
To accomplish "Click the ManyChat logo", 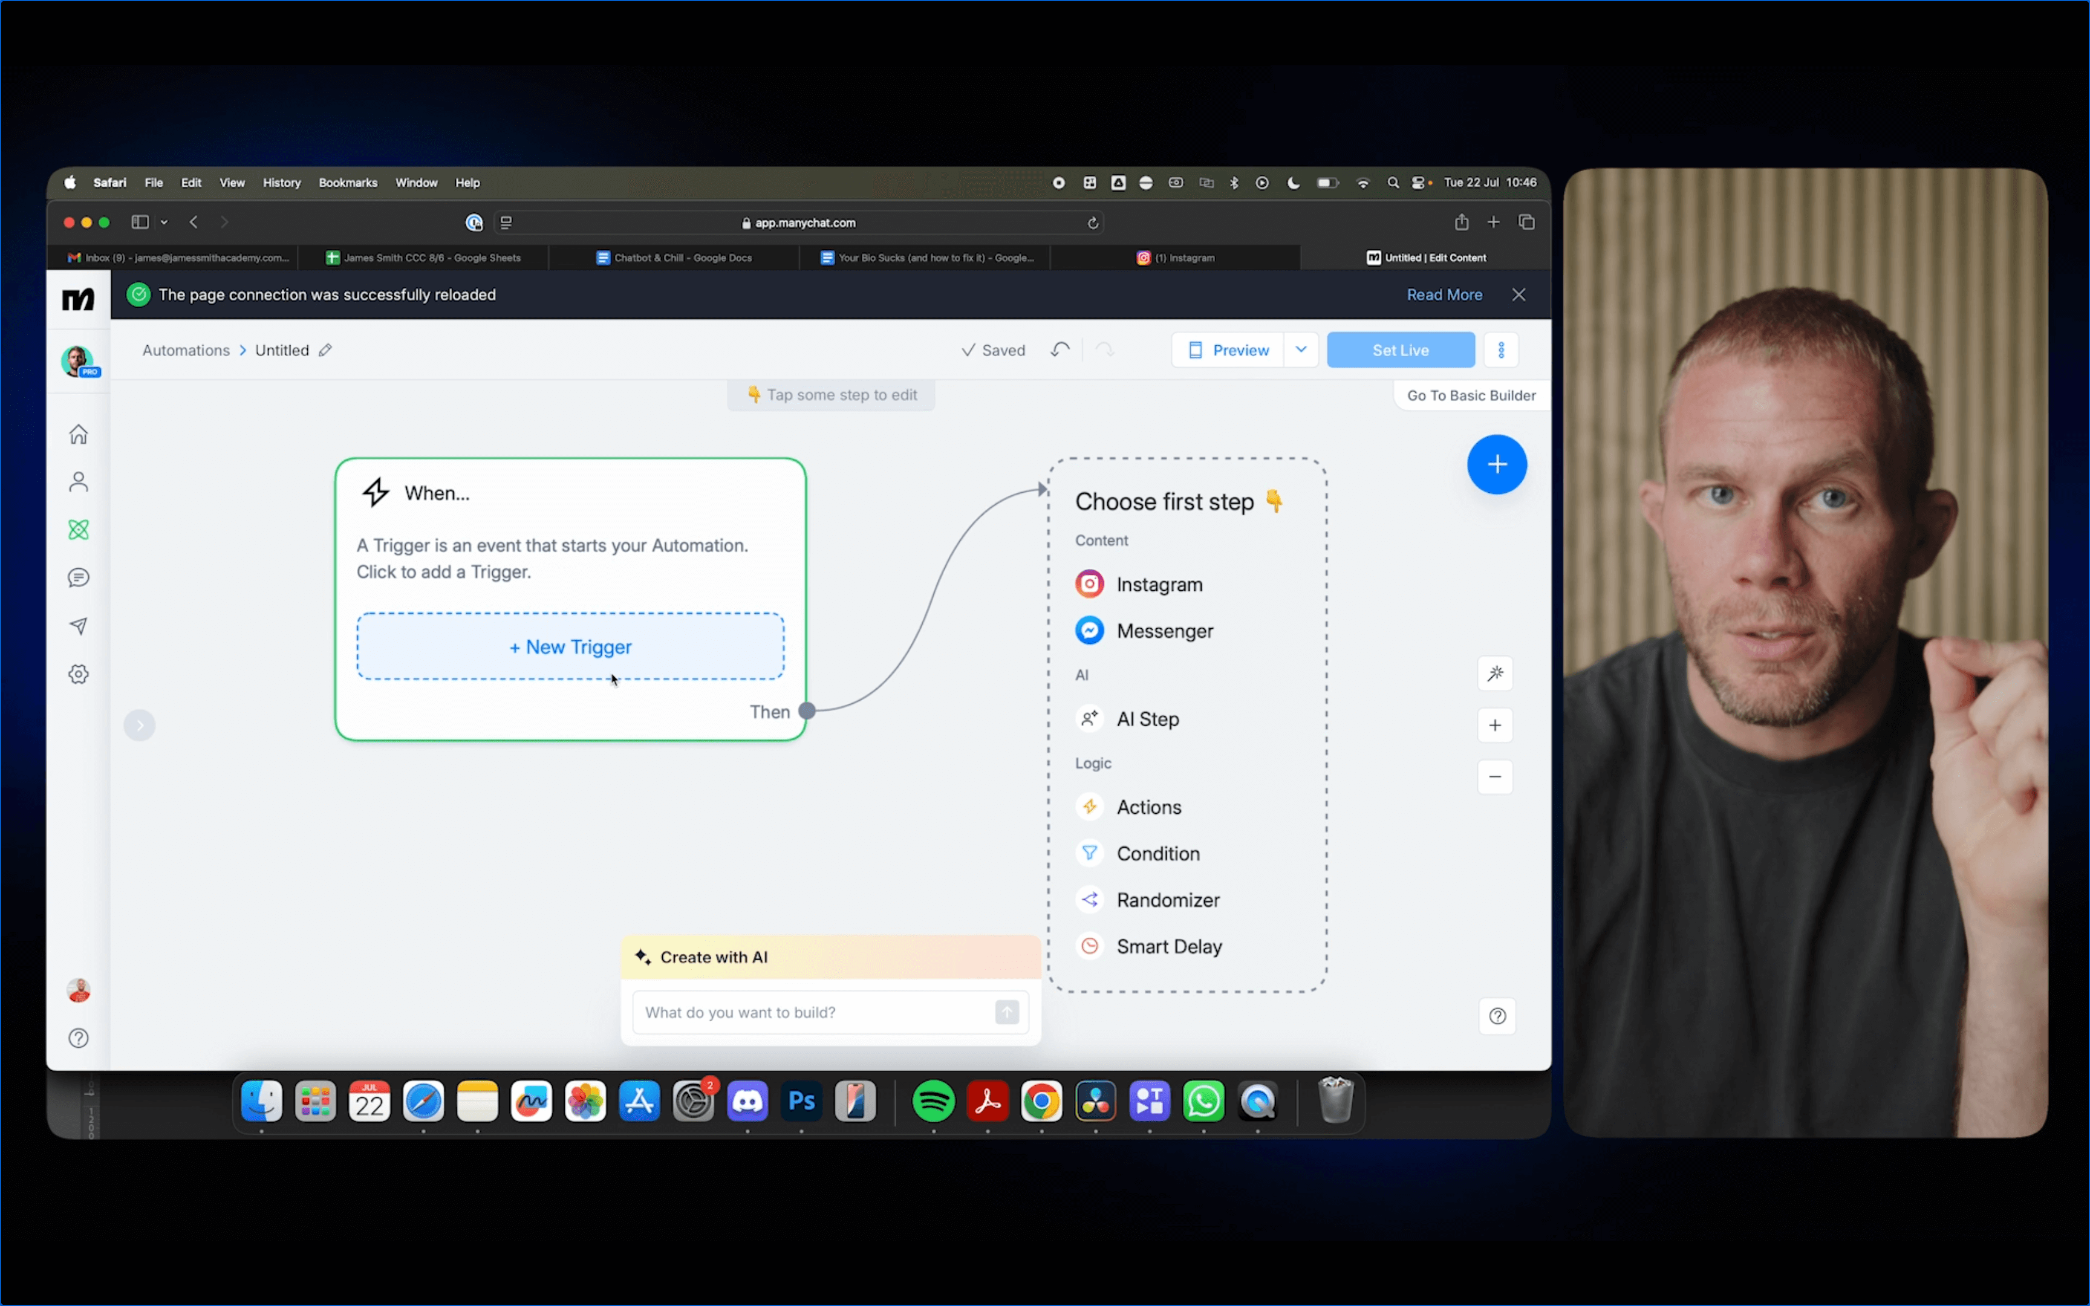I will [79, 300].
